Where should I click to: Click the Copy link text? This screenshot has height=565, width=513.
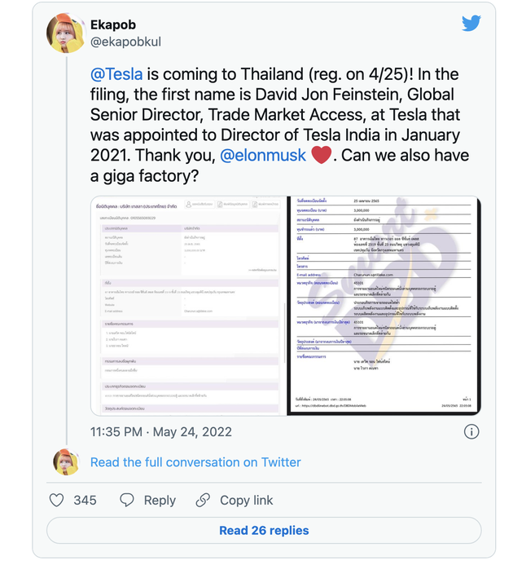tap(247, 500)
